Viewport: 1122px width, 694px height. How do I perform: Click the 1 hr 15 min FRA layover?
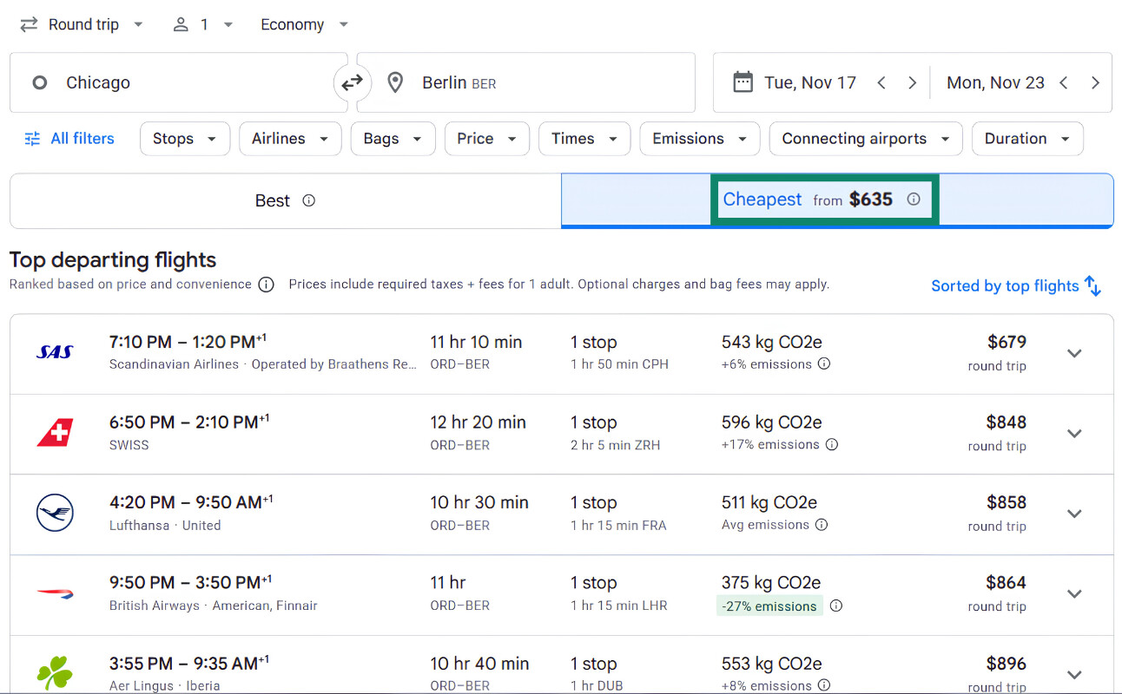coord(618,525)
